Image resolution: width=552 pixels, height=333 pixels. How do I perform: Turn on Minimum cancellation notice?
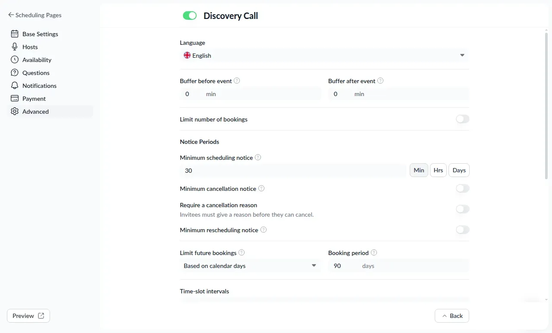[463, 189]
